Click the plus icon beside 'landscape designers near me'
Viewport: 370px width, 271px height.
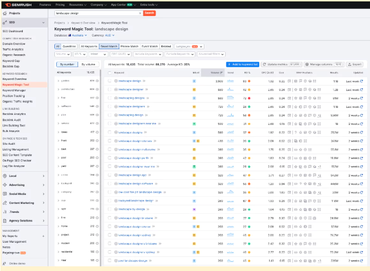click(116, 124)
